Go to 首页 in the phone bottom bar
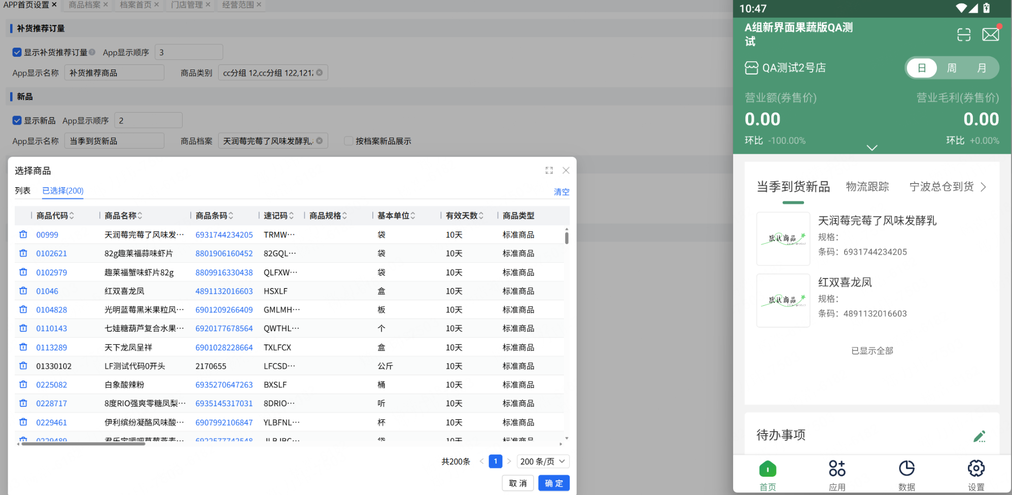 tap(767, 476)
